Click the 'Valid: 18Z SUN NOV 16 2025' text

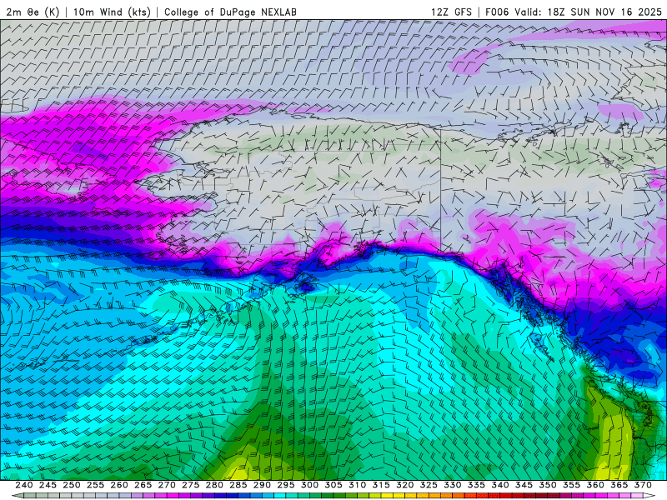[588, 12]
